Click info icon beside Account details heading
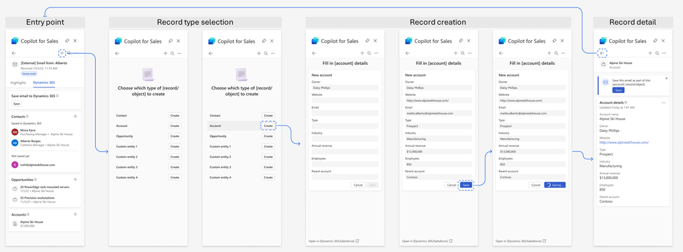 626,102
